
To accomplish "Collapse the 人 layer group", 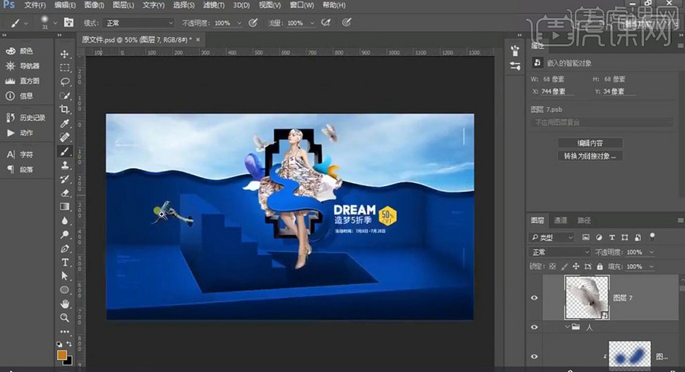I will click(x=568, y=327).
